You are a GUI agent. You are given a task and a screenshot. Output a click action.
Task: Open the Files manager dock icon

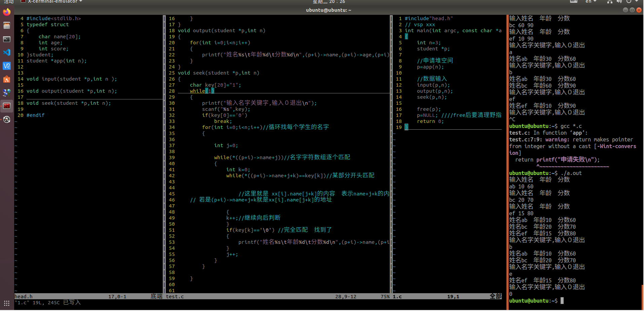point(7,26)
